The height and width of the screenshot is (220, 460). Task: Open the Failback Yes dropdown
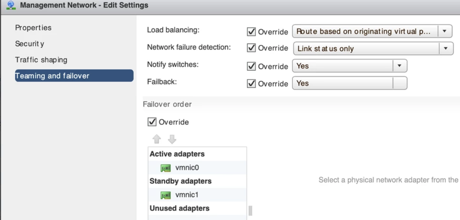coord(349,83)
